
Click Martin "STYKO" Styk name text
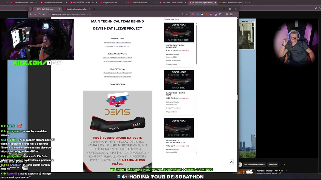117,69
